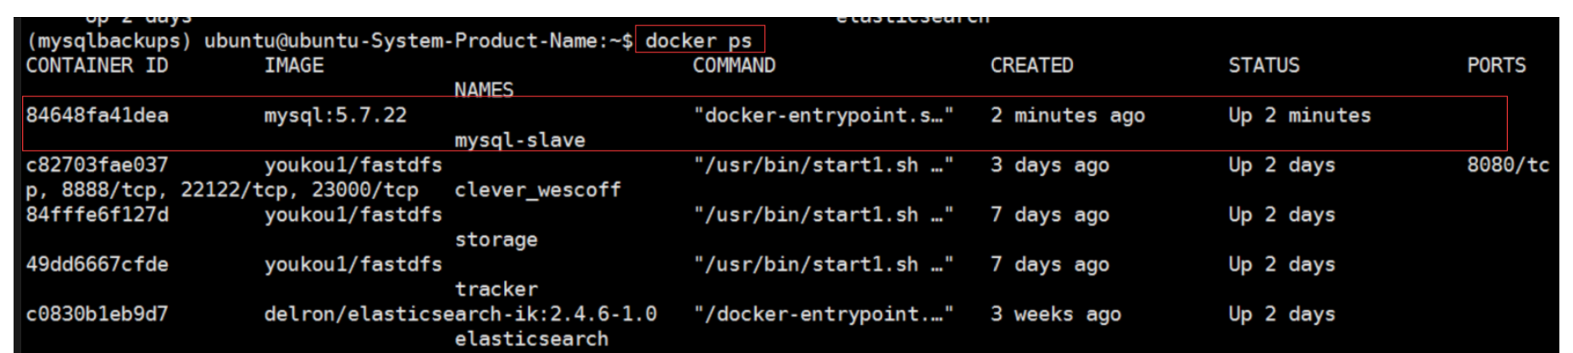
Task: Select container ID c82703fae037
Action: 97,165
